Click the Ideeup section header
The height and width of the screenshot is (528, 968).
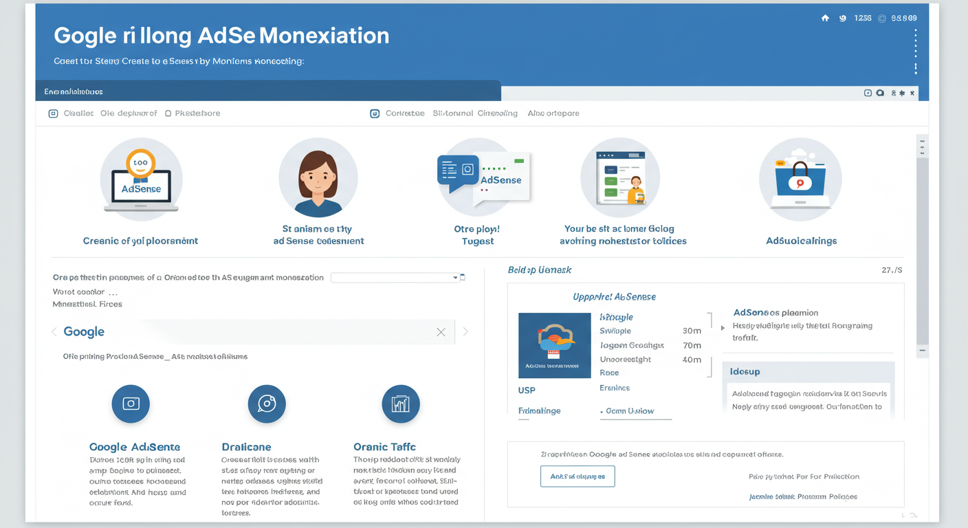(x=808, y=371)
